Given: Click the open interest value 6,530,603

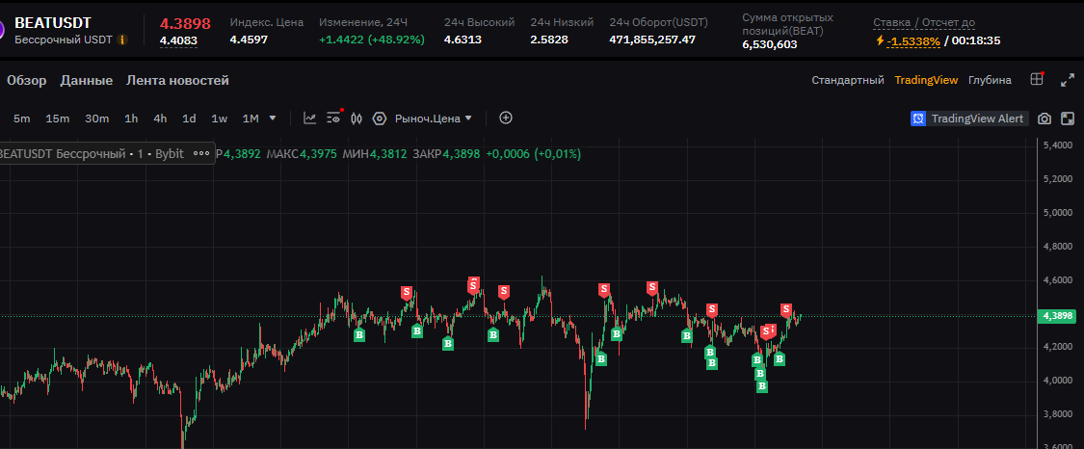Looking at the screenshot, I should [770, 44].
